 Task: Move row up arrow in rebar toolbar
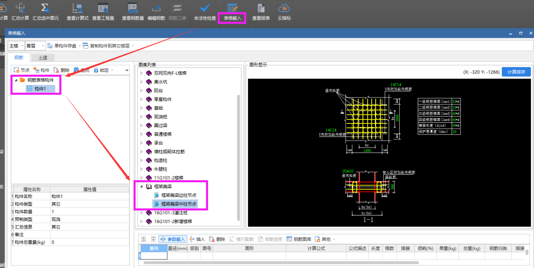143,239
